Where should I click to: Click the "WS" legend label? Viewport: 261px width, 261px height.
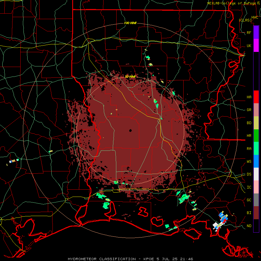pos(249,162)
